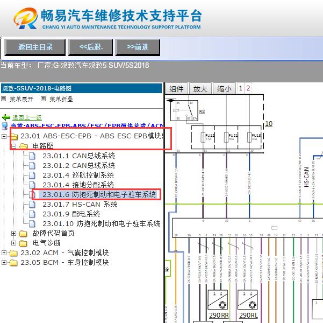This screenshot has height=323, width=323.
Task: Switch to diagram page 1
Action: pos(240,88)
